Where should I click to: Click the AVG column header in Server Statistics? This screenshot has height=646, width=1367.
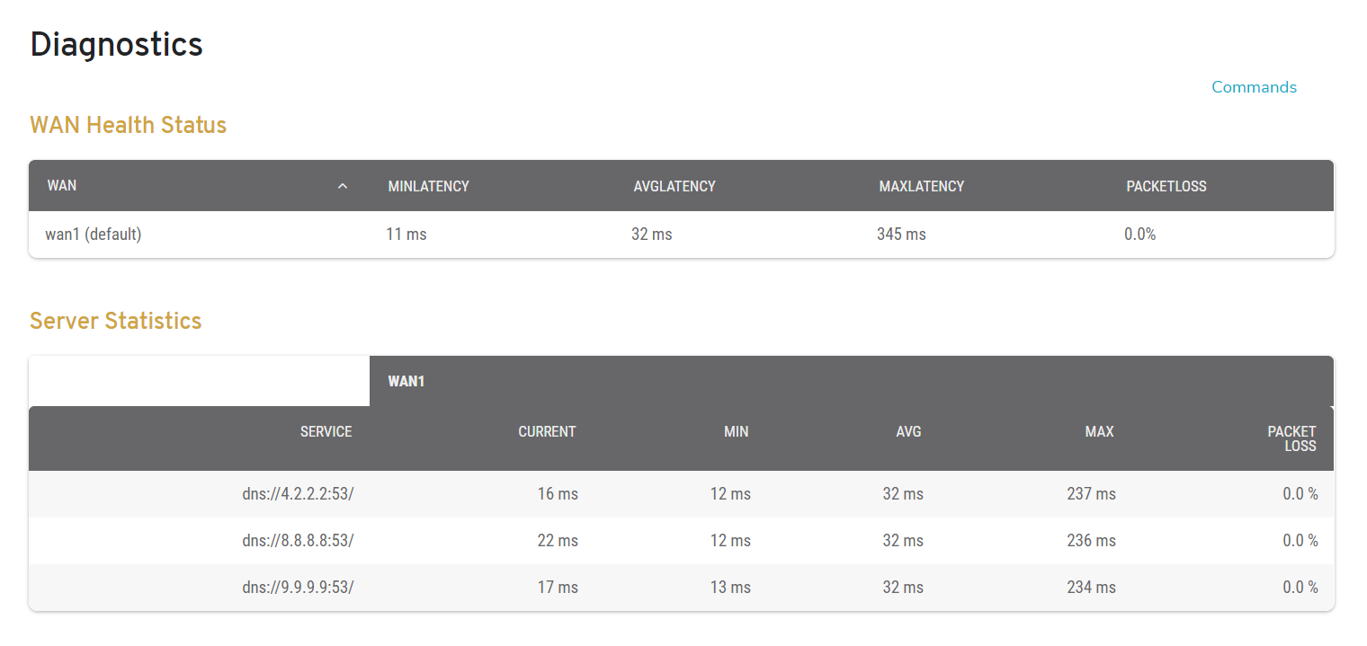[x=908, y=432]
